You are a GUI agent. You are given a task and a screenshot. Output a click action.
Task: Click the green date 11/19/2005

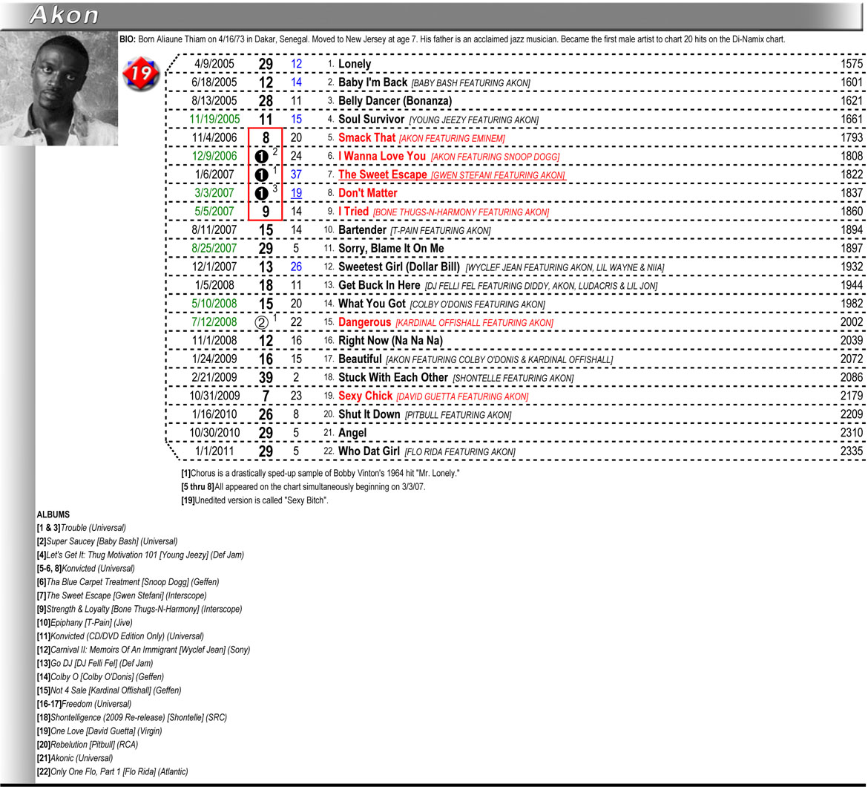click(215, 119)
